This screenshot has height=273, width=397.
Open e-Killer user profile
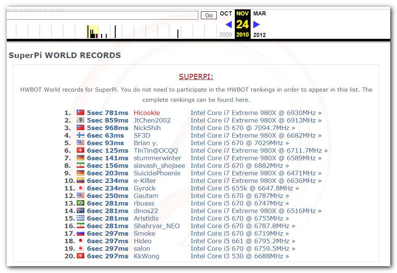point(145,181)
